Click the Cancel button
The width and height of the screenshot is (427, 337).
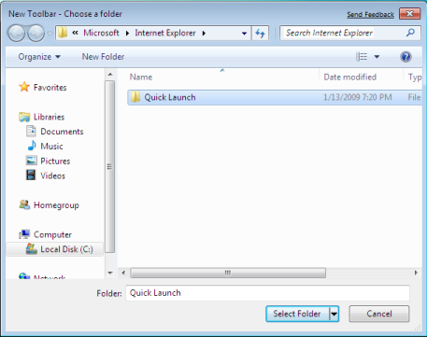[x=379, y=314]
